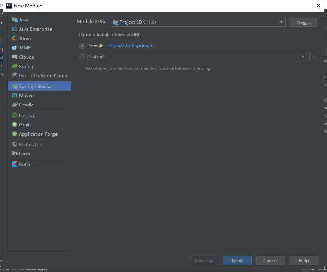The image size is (327, 272).
Task: Close the New Module dialog
Action: click(x=318, y=6)
